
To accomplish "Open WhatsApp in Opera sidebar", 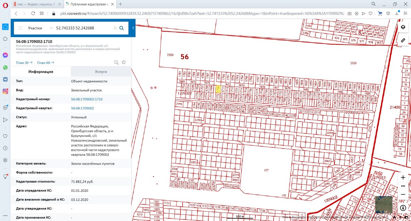I will 5,67.
